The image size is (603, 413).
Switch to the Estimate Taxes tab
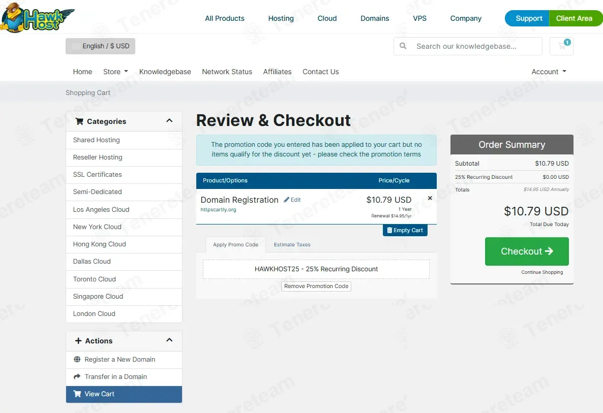(292, 245)
